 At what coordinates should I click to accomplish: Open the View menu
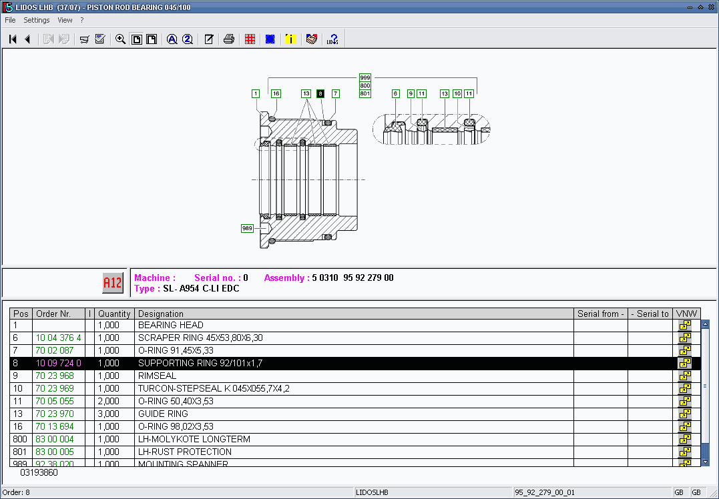[x=65, y=20]
